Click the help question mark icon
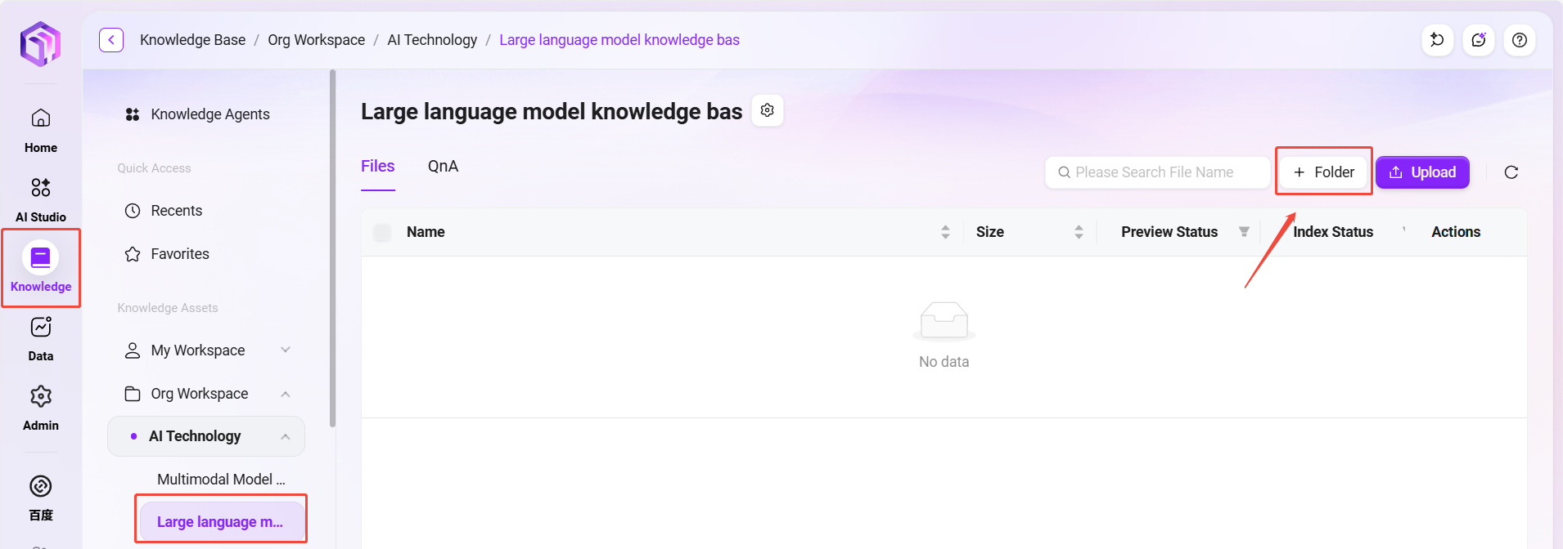The image size is (1563, 549). (1519, 40)
